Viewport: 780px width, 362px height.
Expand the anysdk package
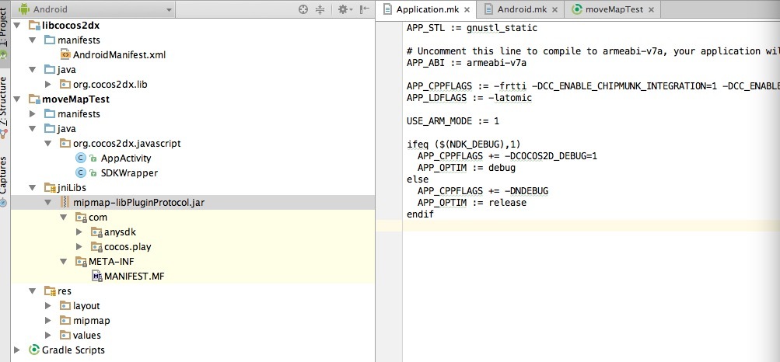click(79, 232)
